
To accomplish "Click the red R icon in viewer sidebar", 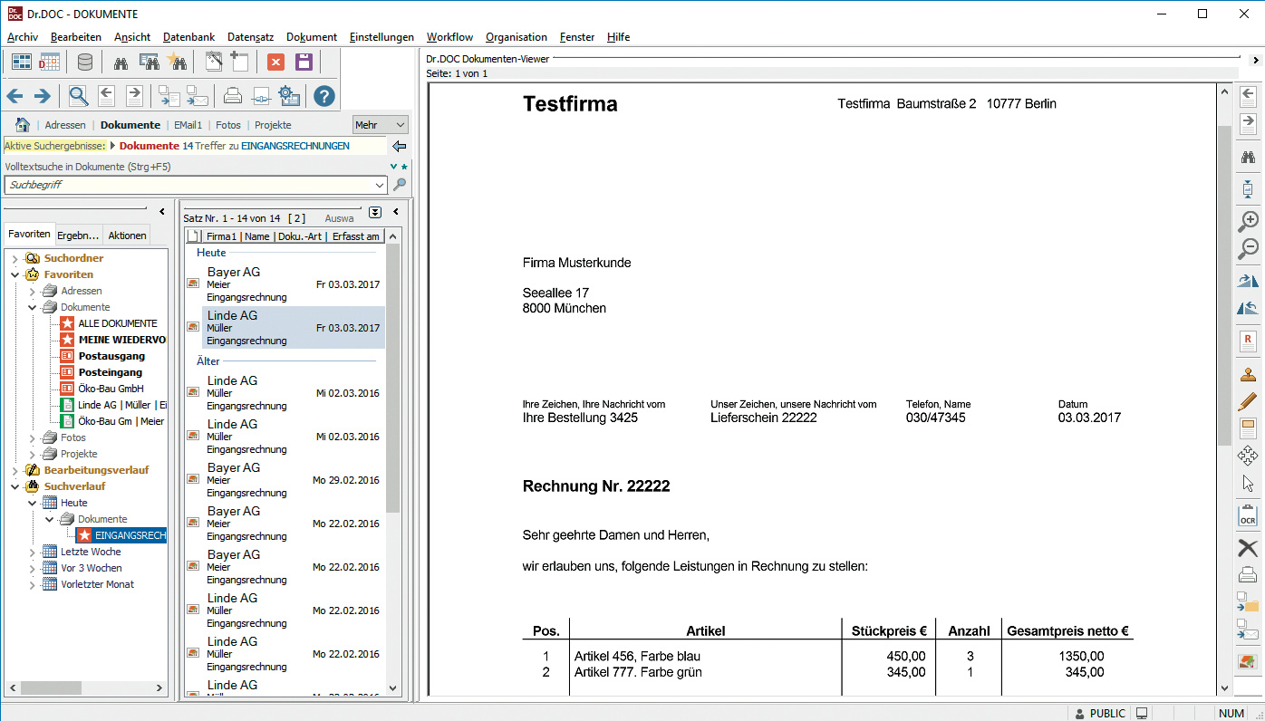I will (x=1249, y=341).
